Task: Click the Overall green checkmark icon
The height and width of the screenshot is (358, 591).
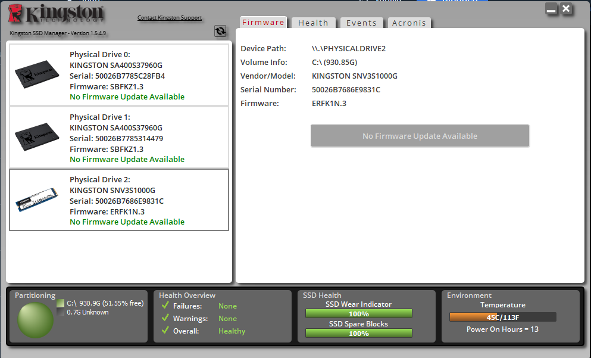Action: point(165,330)
